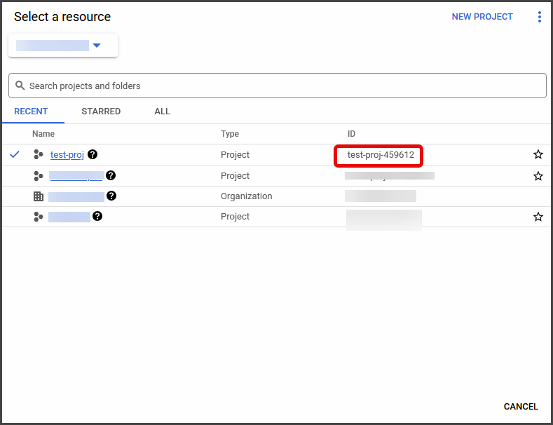The image size is (553, 425).
Task: Star the test-proj project
Action: pos(538,155)
